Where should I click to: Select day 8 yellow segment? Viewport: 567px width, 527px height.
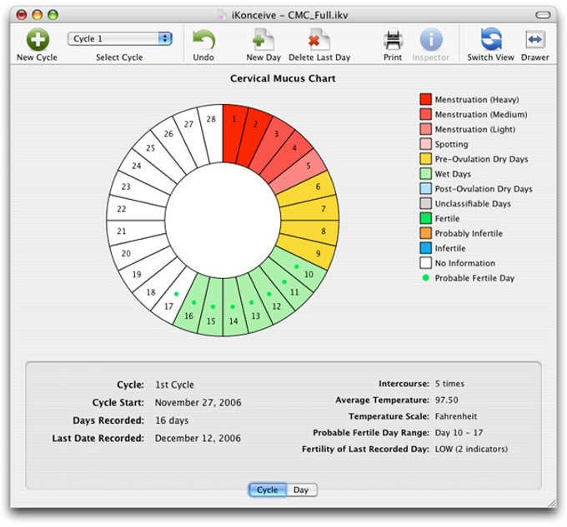309,230
